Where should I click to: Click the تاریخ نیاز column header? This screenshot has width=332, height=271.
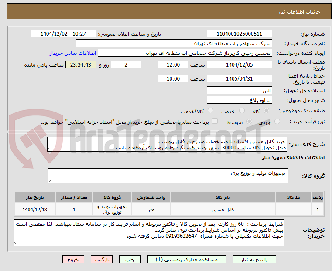[x=35, y=197]
